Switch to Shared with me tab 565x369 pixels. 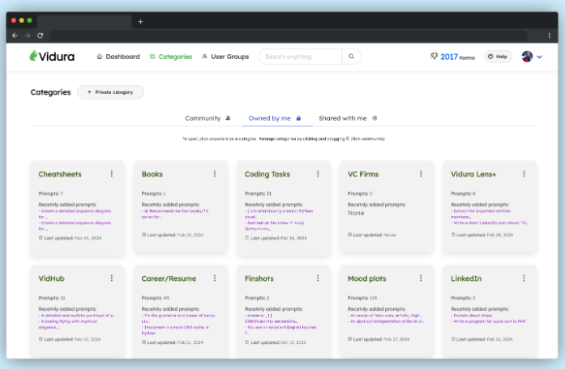click(348, 118)
